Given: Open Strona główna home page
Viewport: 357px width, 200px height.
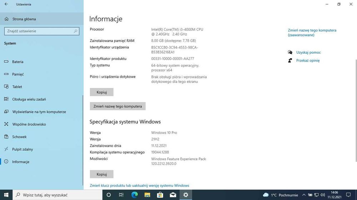Looking at the screenshot, I should 42,19.
